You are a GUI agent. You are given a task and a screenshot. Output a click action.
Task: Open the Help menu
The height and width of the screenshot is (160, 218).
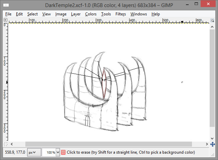point(156,14)
